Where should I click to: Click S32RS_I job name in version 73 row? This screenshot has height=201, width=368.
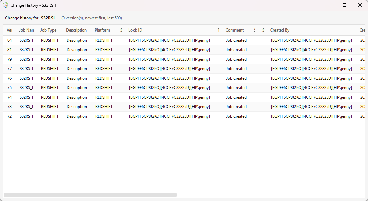pyautogui.click(x=26, y=107)
